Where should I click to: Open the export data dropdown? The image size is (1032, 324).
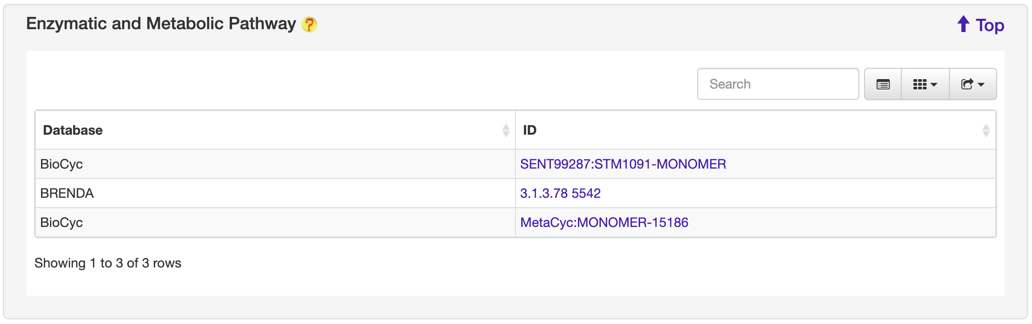973,84
